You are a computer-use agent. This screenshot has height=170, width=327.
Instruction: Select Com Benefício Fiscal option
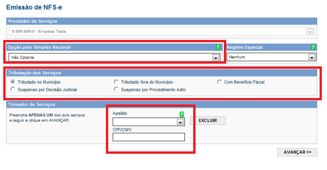click(219, 82)
